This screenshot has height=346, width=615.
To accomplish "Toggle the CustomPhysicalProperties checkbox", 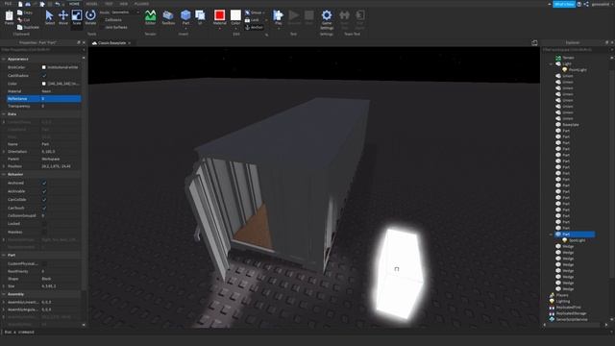I will (x=44, y=264).
